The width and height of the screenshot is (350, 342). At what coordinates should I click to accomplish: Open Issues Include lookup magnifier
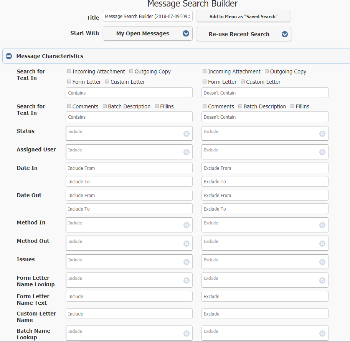pyautogui.click(x=187, y=262)
